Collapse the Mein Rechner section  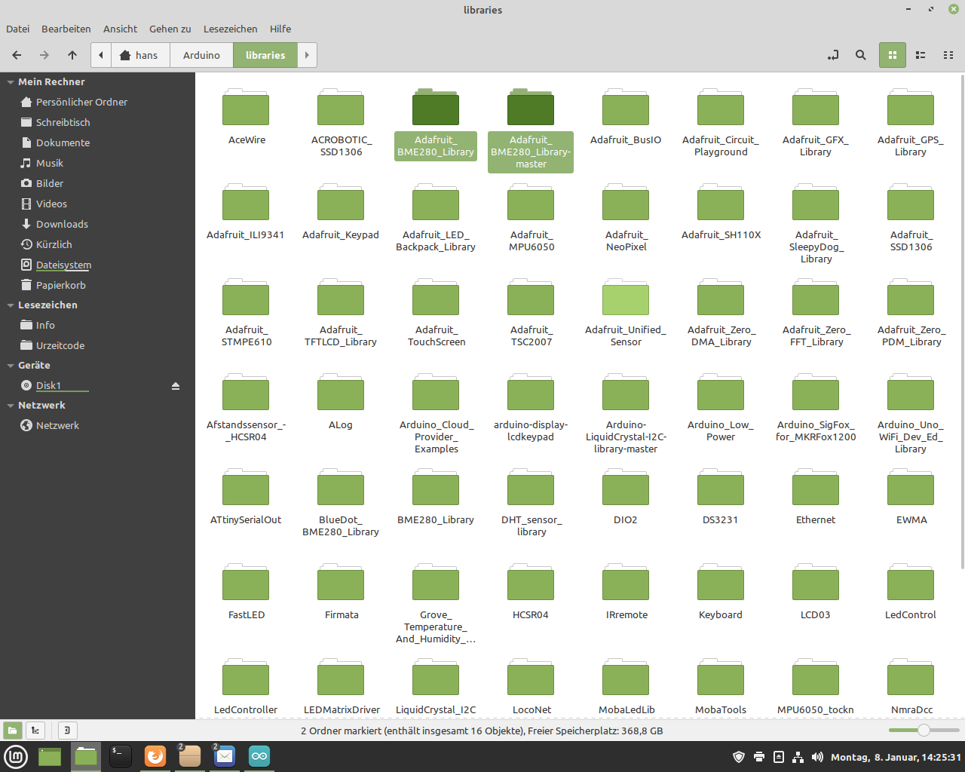(11, 82)
